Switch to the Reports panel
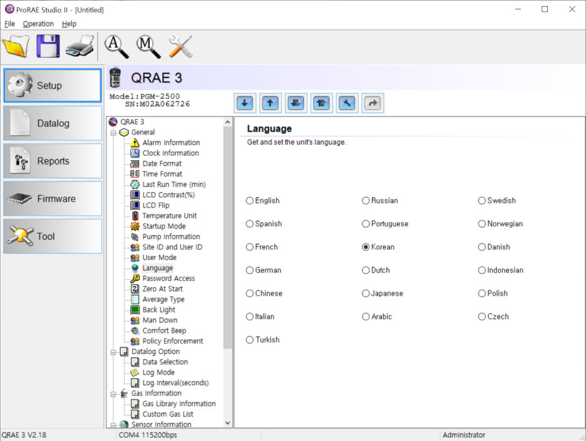The image size is (586, 441). pyautogui.click(x=53, y=161)
